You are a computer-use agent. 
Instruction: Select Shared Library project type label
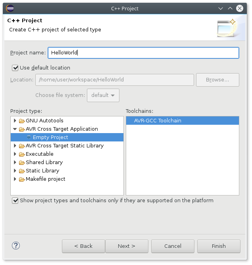click(x=44, y=162)
